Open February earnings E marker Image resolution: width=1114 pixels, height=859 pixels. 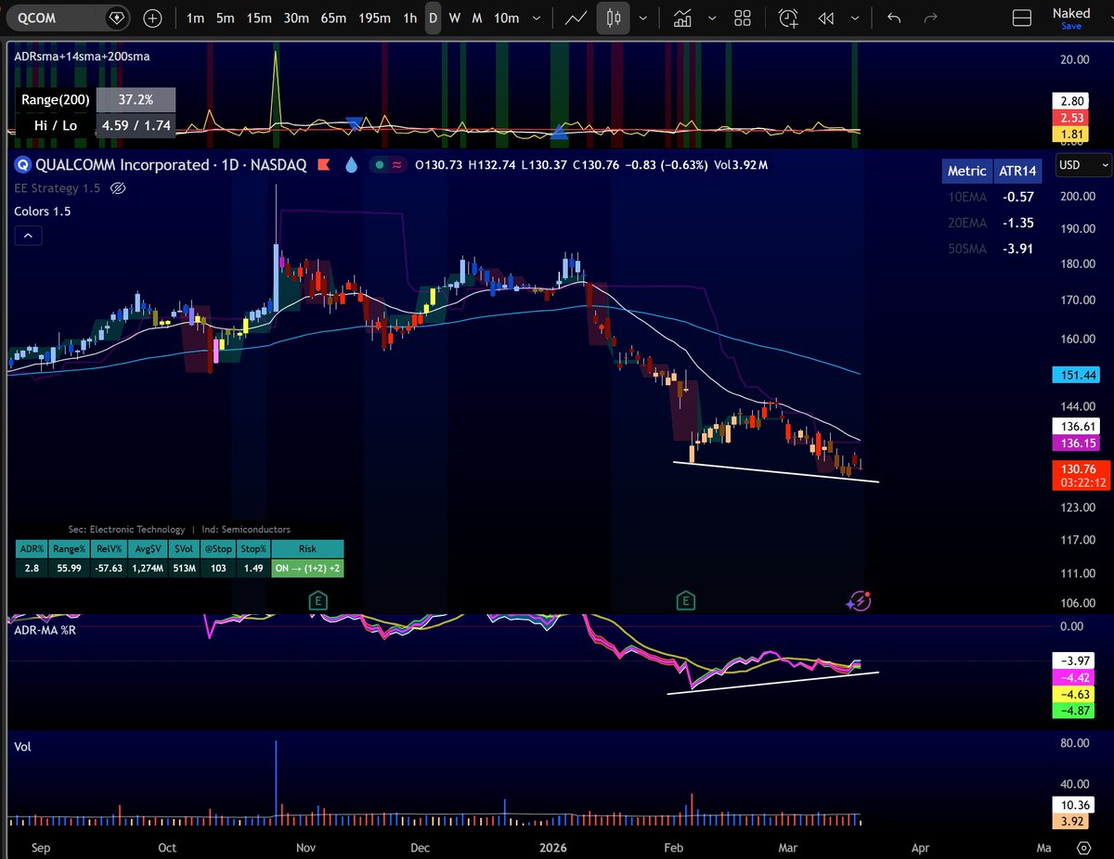686,601
